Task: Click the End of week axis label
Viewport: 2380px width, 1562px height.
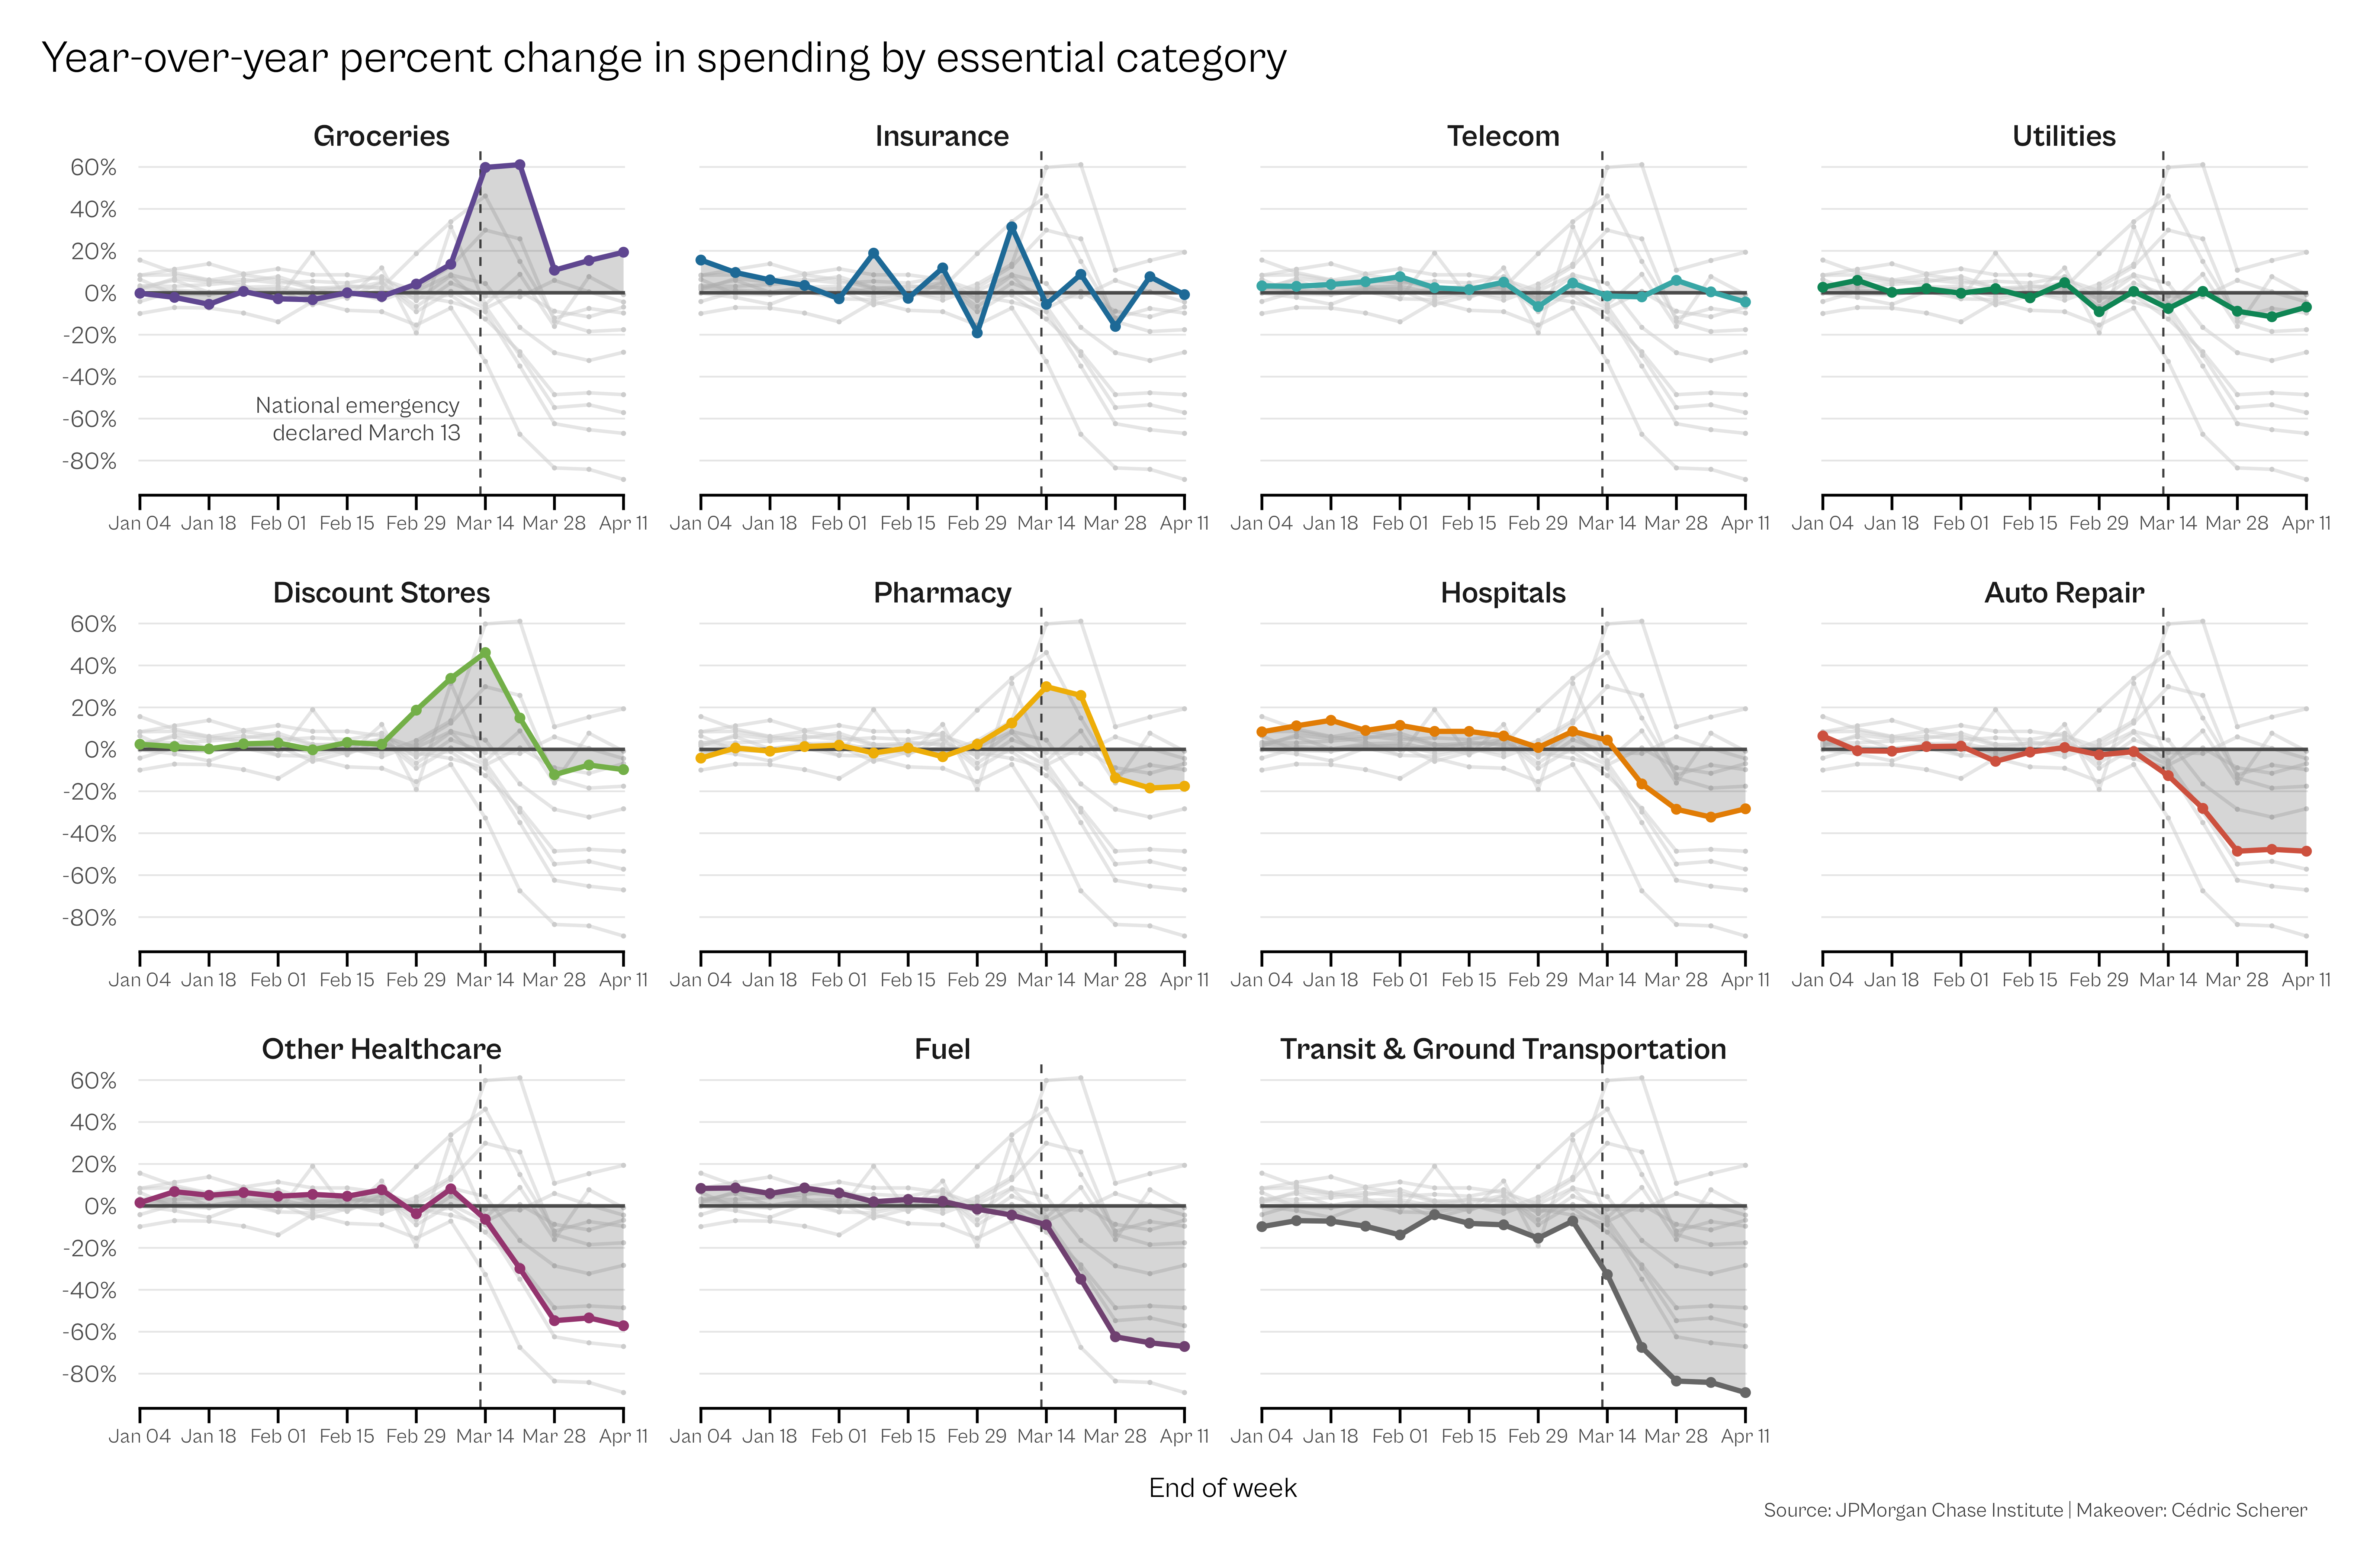Action: click(x=1222, y=1488)
